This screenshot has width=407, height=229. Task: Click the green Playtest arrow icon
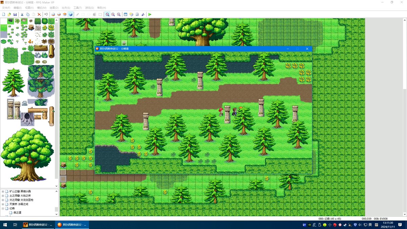(x=150, y=15)
